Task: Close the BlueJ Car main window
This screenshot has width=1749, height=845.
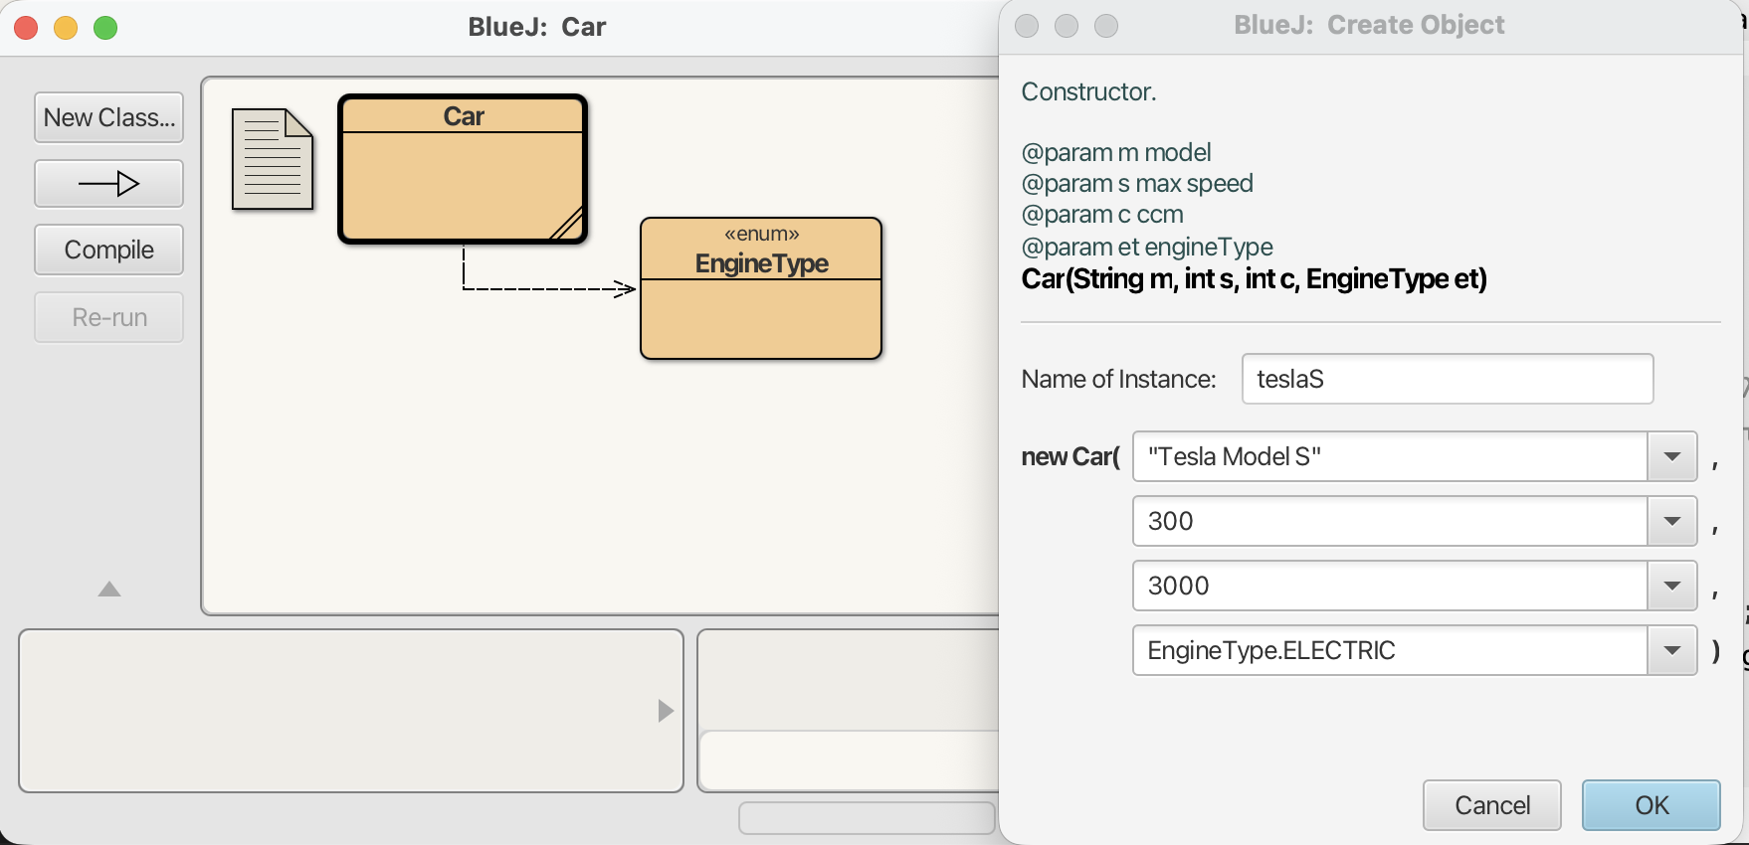Action: (27, 28)
